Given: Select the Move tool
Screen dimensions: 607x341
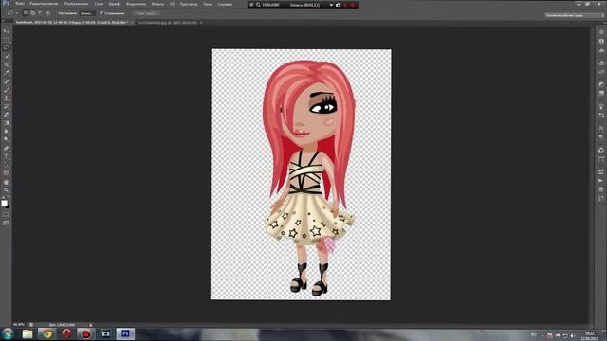Looking at the screenshot, I should pos(7,31).
